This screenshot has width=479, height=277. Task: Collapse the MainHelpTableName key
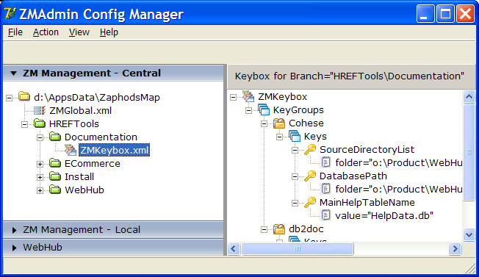tap(295, 203)
